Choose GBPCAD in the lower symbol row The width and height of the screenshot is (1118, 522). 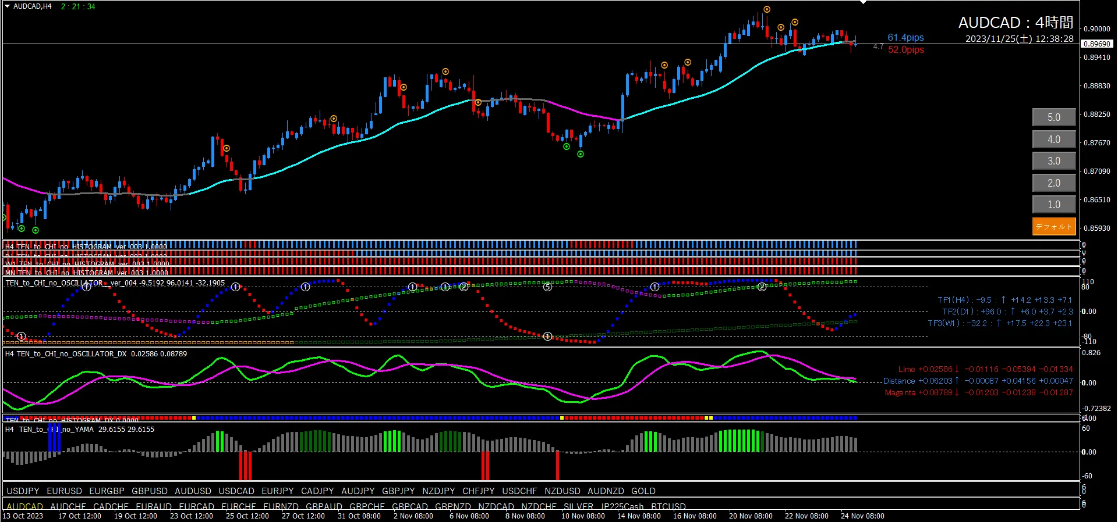pos(410,507)
